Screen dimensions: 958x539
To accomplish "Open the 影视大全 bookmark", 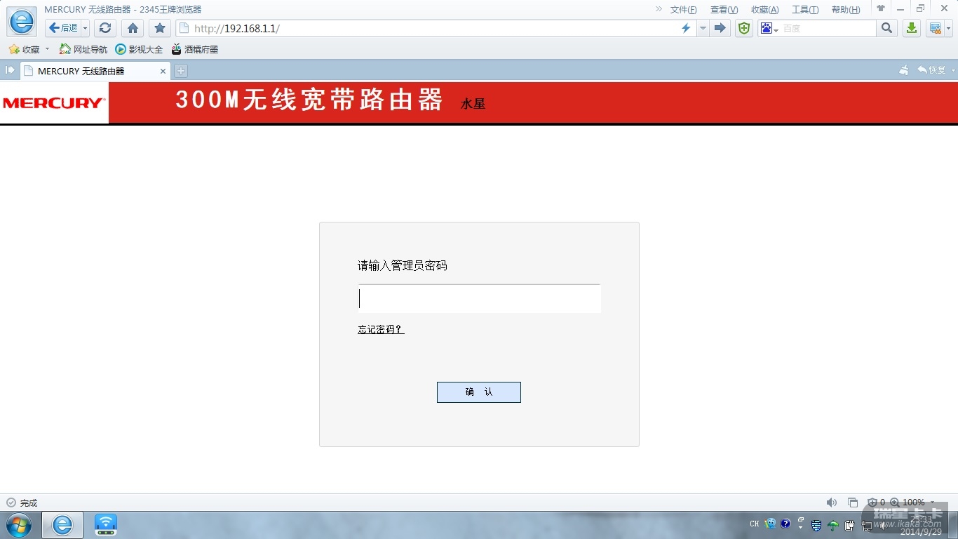I will click(x=139, y=49).
